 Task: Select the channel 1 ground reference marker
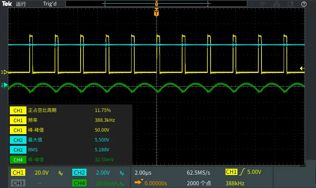point(4,72)
